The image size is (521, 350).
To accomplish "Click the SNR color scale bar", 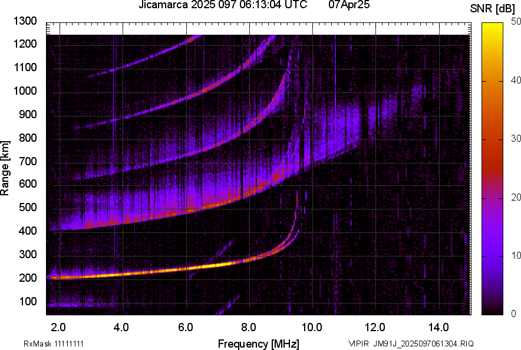I will pos(493,169).
